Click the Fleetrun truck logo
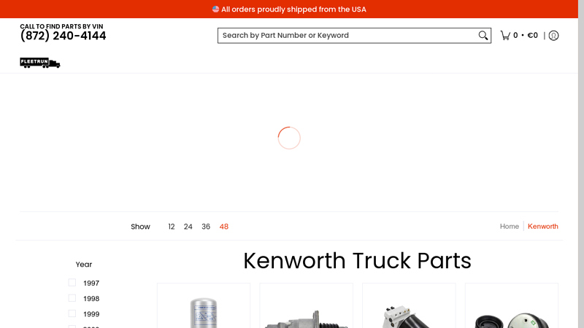584x328 pixels. 40,63
